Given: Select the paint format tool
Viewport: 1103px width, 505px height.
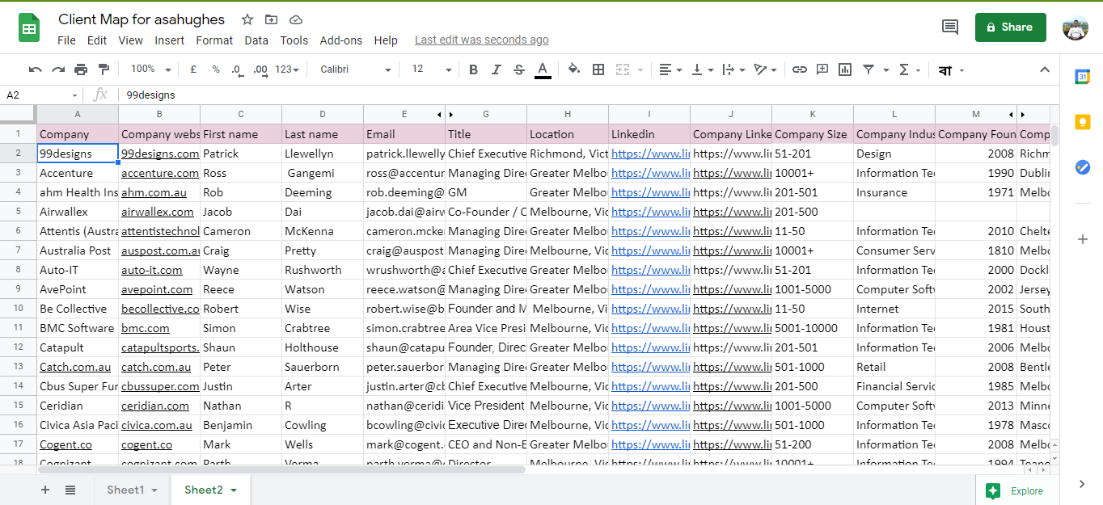Looking at the screenshot, I should click(103, 69).
